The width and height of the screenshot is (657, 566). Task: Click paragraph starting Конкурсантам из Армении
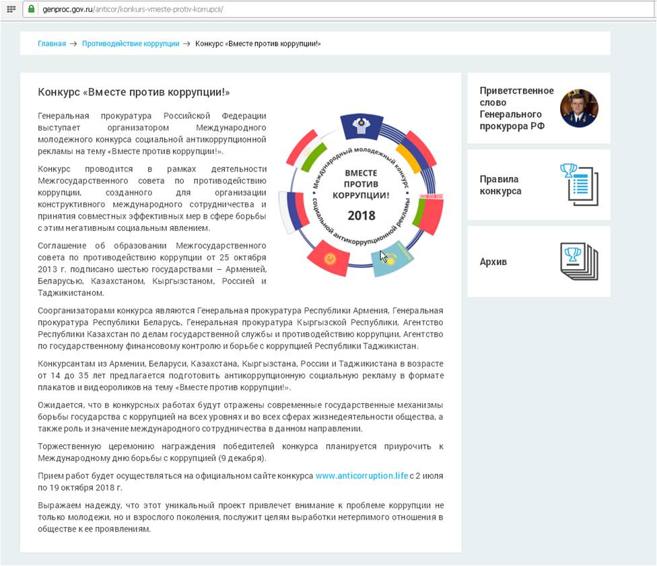(x=240, y=376)
